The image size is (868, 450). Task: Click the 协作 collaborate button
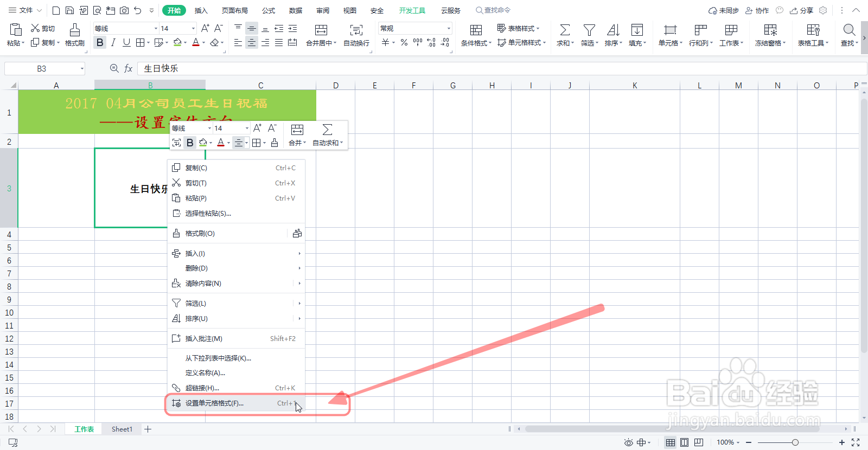[757, 10]
